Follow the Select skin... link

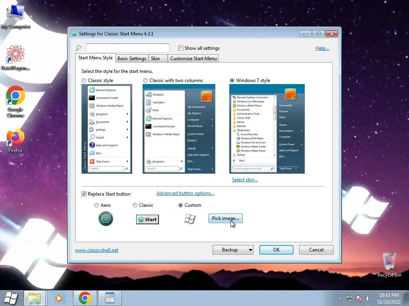coord(245,180)
